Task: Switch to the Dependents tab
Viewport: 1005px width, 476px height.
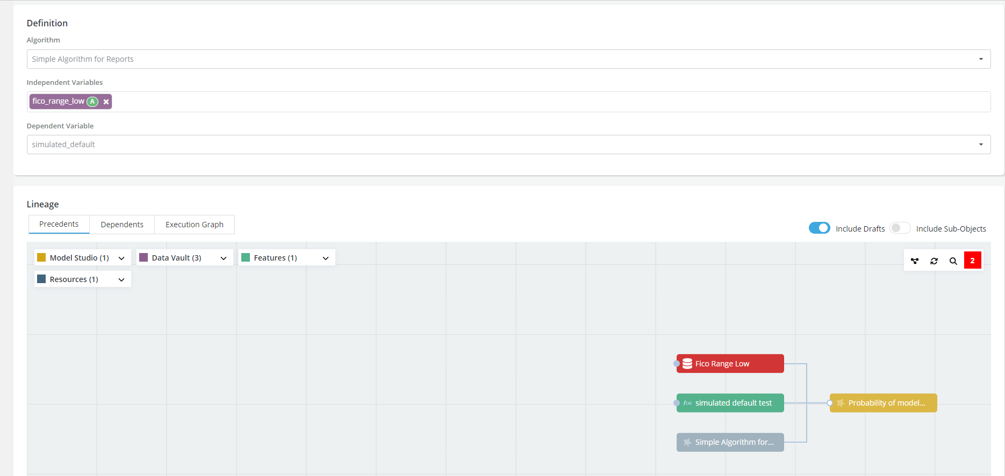Action: tap(122, 225)
